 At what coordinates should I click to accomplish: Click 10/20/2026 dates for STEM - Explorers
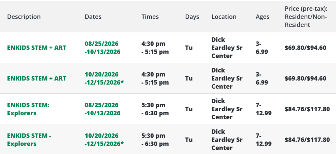pyautogui.click(x=104, y=140)
